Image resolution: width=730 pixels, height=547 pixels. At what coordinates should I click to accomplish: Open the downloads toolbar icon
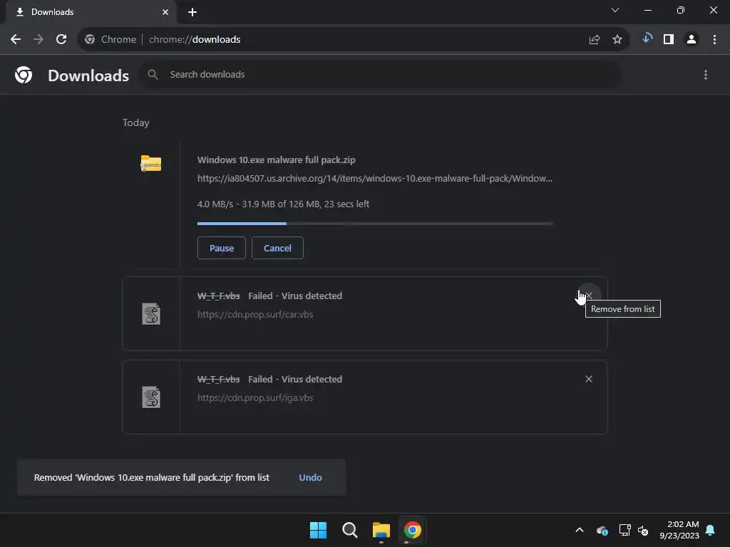pyautogui.click(x=647, y=39)
